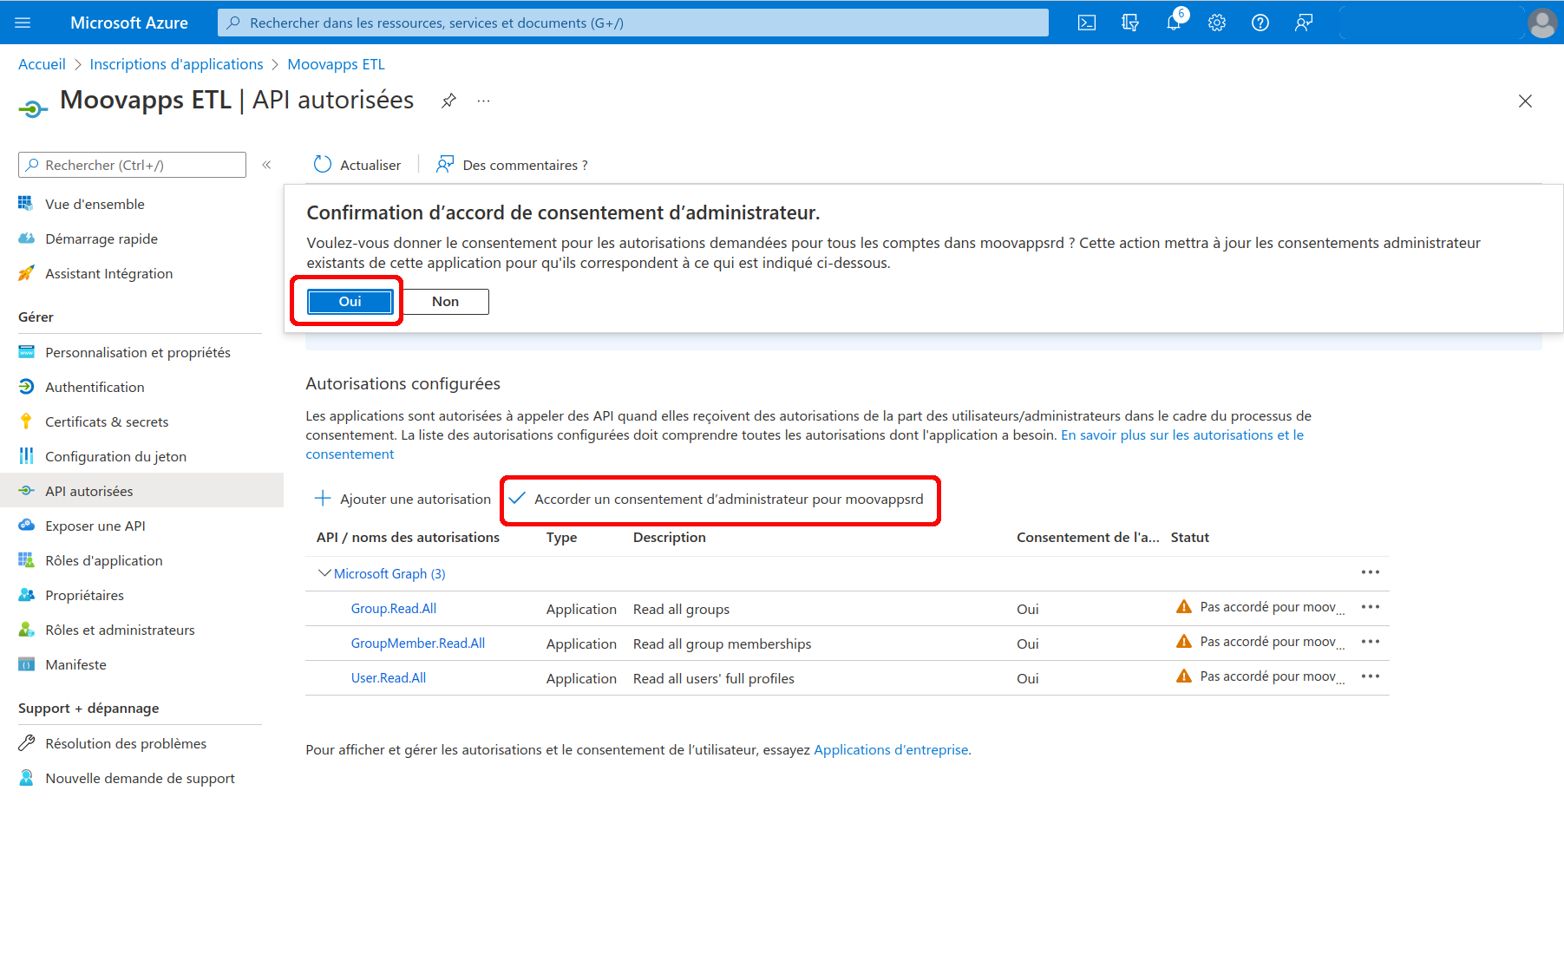The height and width of the screenshot is (980, 1564).
Task: Click Consentement de l'a... column header
Action: tap(1088, 537)
